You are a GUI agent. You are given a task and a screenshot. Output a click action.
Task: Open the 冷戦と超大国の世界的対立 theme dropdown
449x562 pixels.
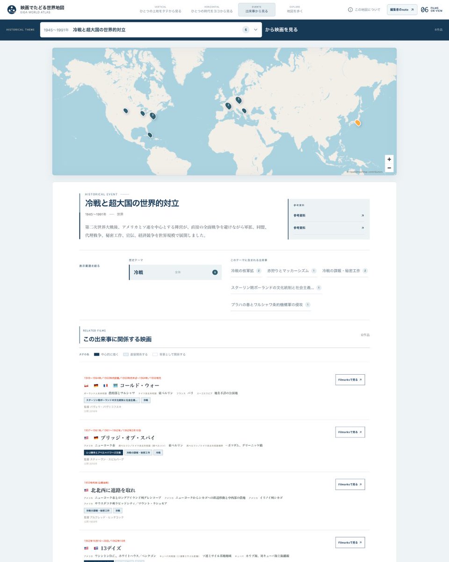click(151, 30)
